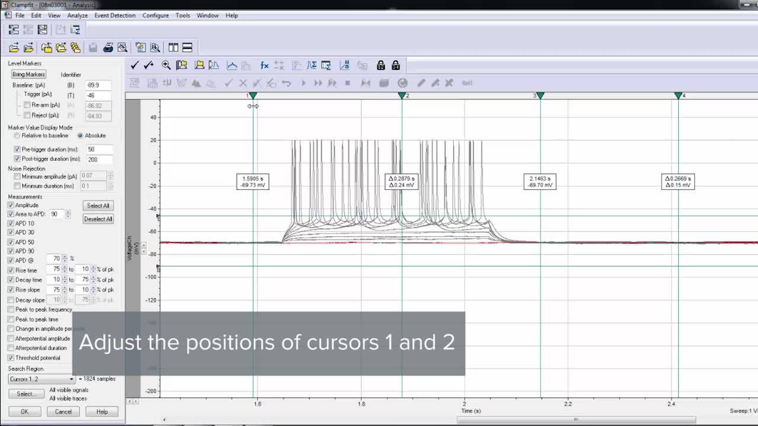758x426 pixels.
Task: Click the Baseline (pA) value field
Action: click(98, 85)
